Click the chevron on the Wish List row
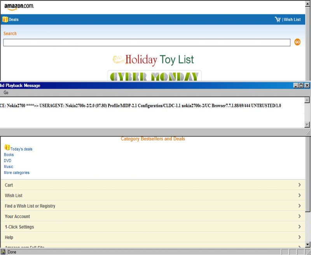 tap(299, 195)
